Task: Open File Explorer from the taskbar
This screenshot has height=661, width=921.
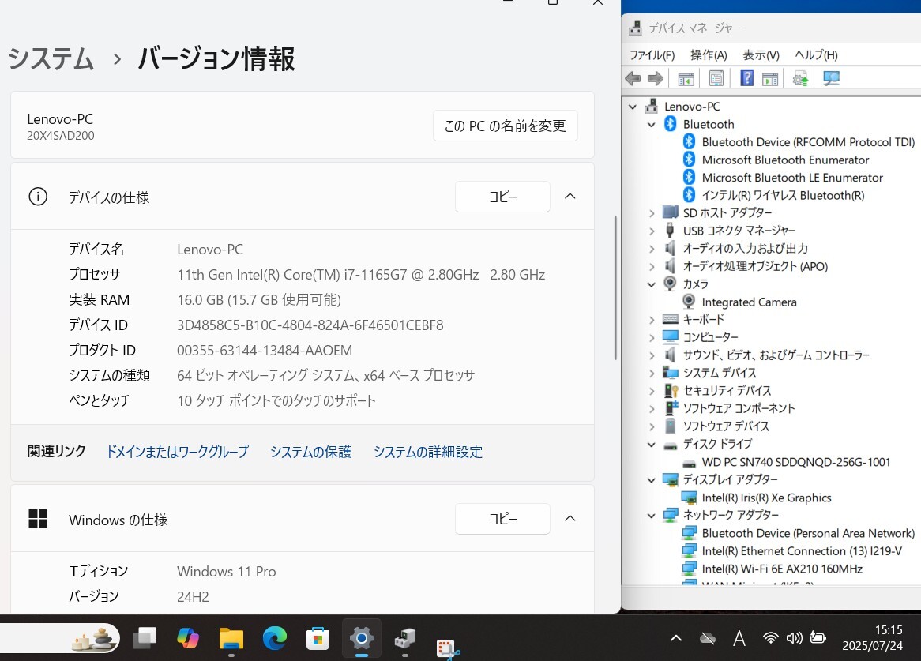Action: (231, 638)
